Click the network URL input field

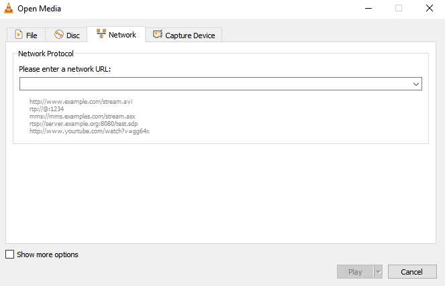pos(221,84)
